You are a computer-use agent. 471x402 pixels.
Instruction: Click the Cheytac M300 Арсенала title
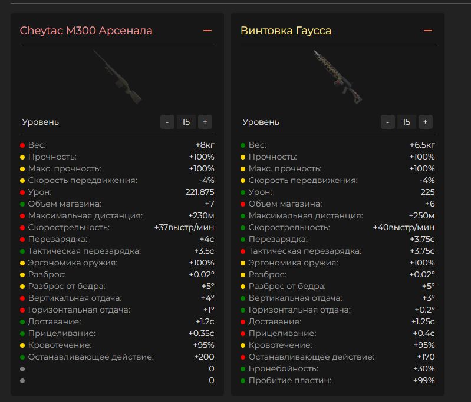pyautogui.click(x=86, y=31)
